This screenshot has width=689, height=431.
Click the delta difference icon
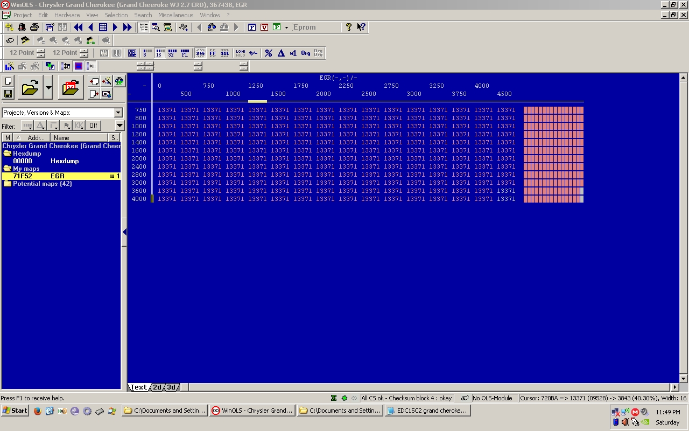(x=281, y=53)
